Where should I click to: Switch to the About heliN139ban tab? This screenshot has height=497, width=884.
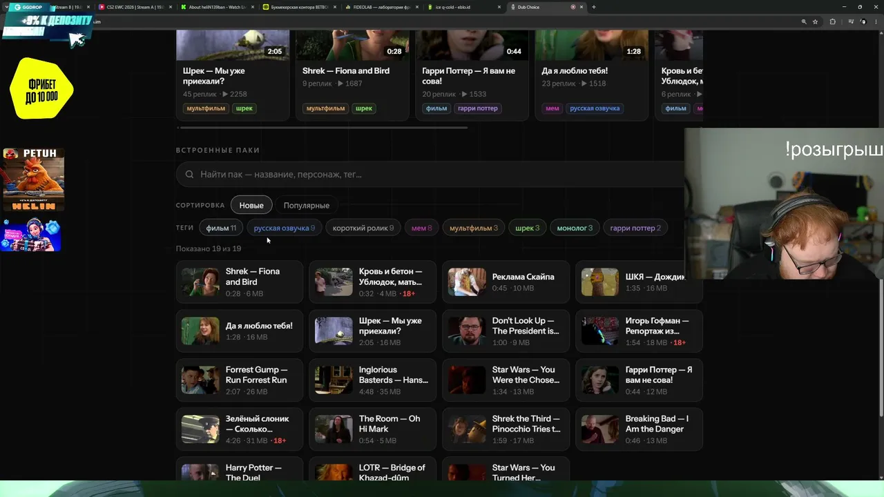click(x=217, y=7)
